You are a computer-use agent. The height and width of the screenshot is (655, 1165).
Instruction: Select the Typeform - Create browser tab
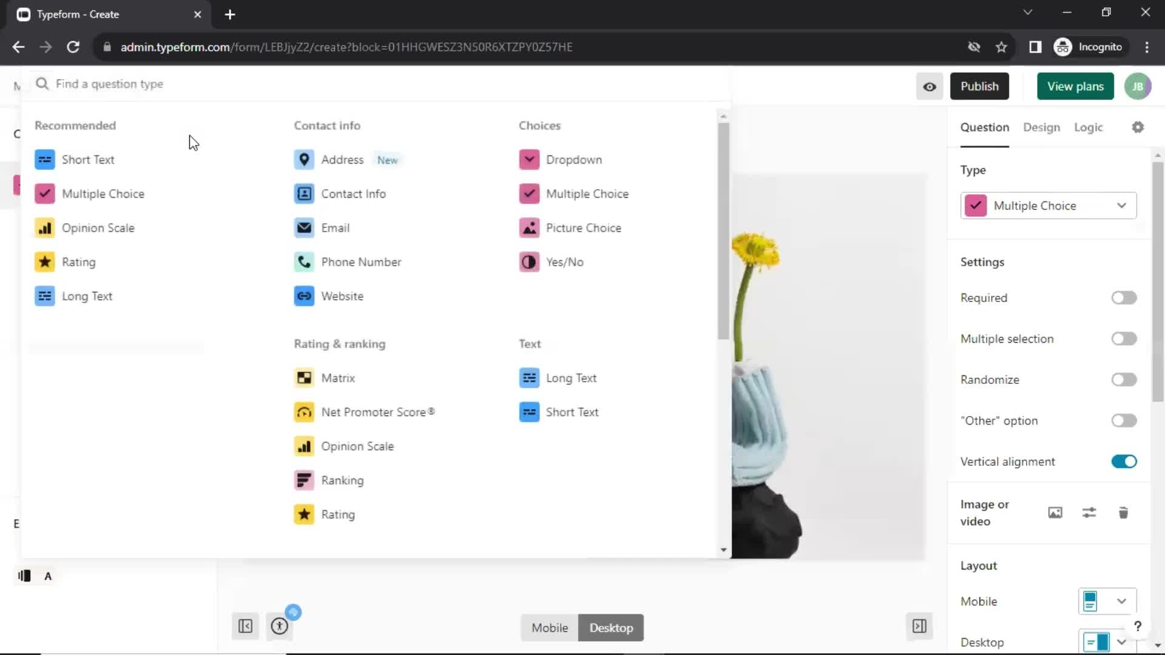[x=109, y=15]
